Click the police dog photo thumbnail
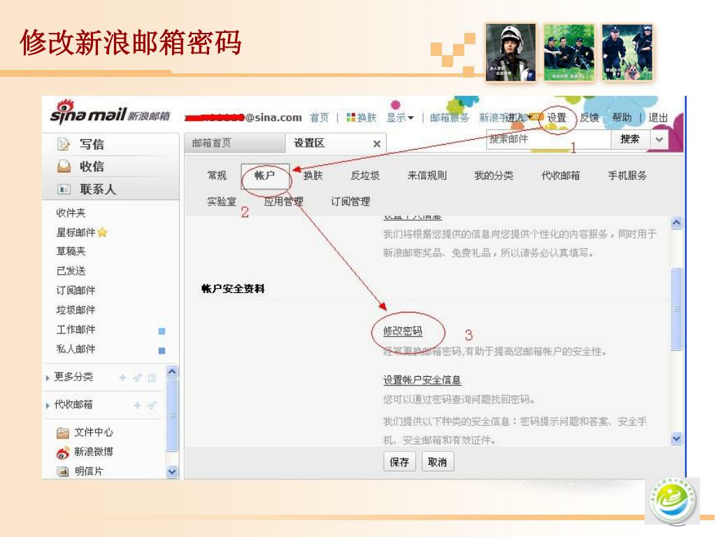This screenshot has height=537, width=716. click(627, 52)
